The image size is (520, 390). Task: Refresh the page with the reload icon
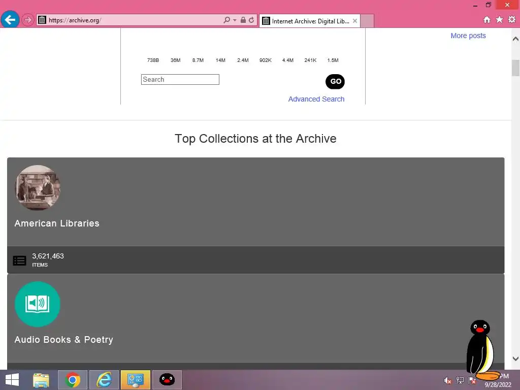(x=251, y=20)
